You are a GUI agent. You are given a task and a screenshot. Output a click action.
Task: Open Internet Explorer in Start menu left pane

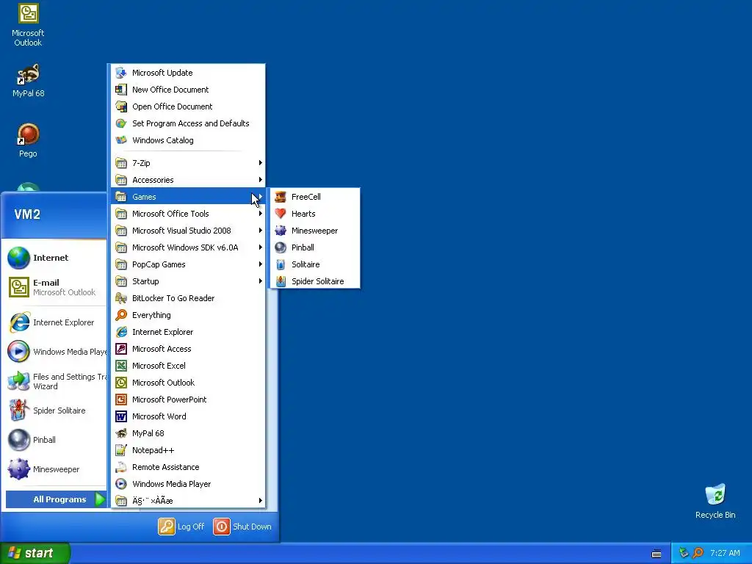click(55, 322)
